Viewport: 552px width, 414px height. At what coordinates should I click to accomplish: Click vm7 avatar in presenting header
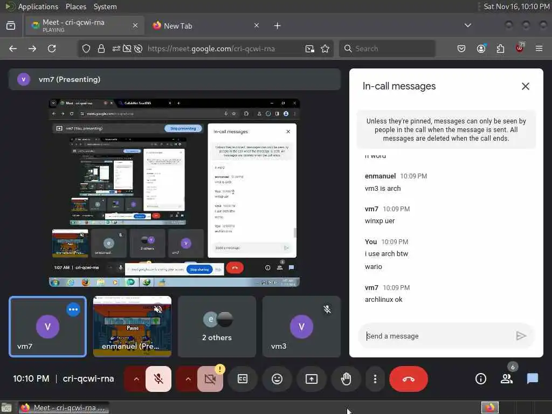click(24, 79)
